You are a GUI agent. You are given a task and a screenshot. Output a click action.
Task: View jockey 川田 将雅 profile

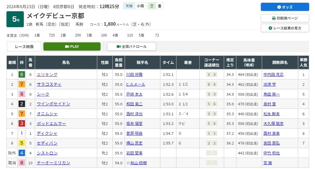pyautogui.click(x=134, y=75)
